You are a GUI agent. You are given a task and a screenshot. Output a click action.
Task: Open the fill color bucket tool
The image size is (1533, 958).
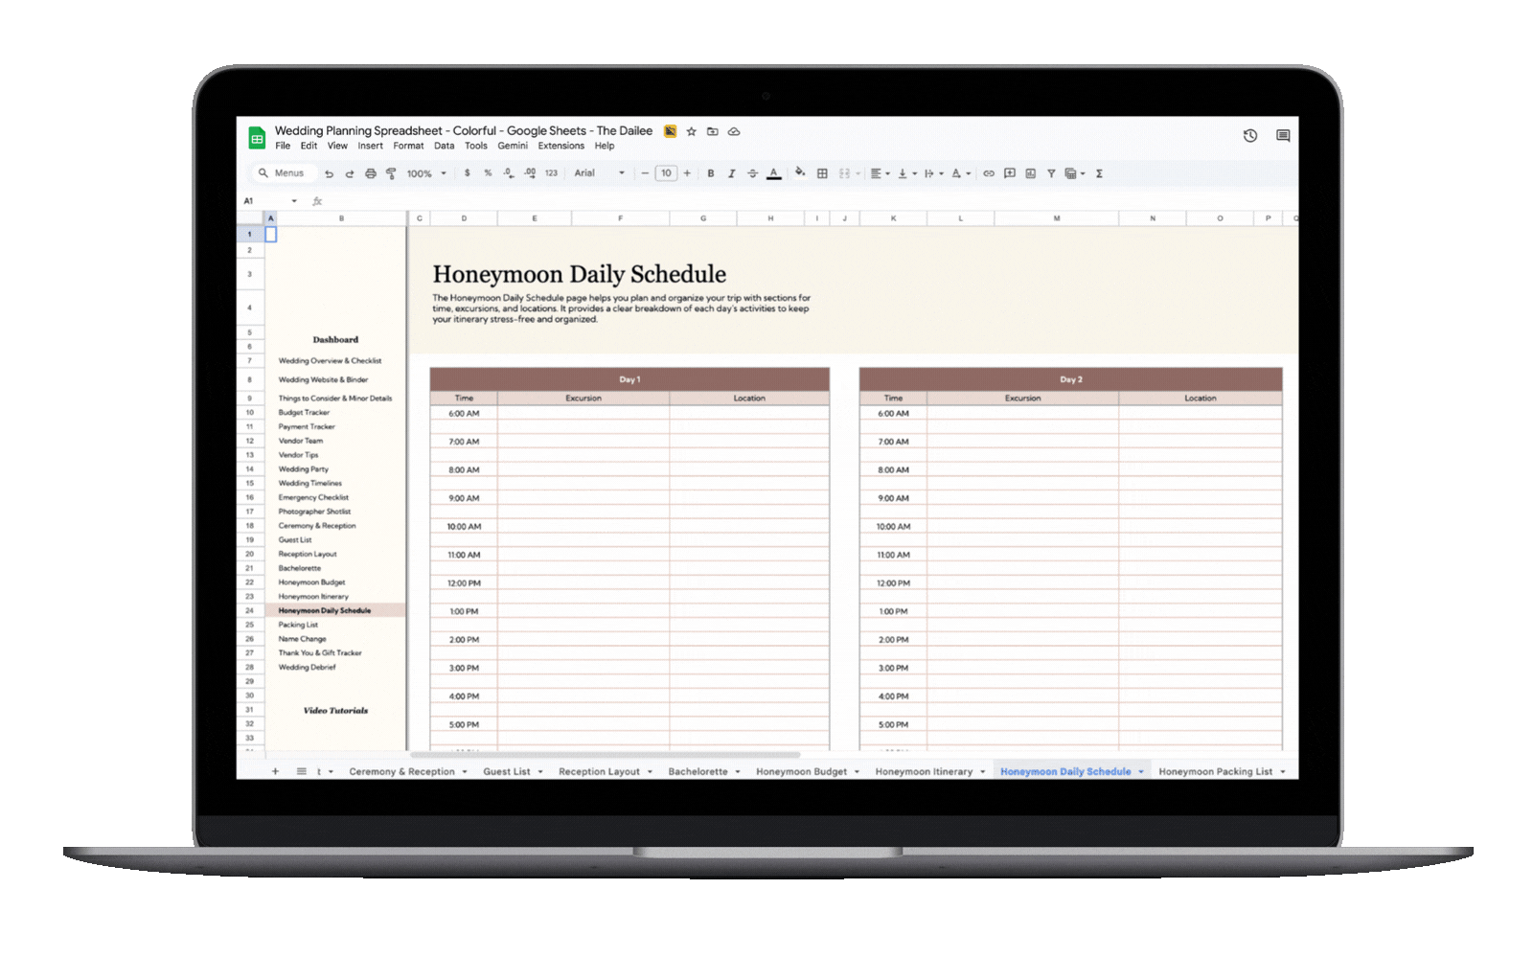pos(799,173)
